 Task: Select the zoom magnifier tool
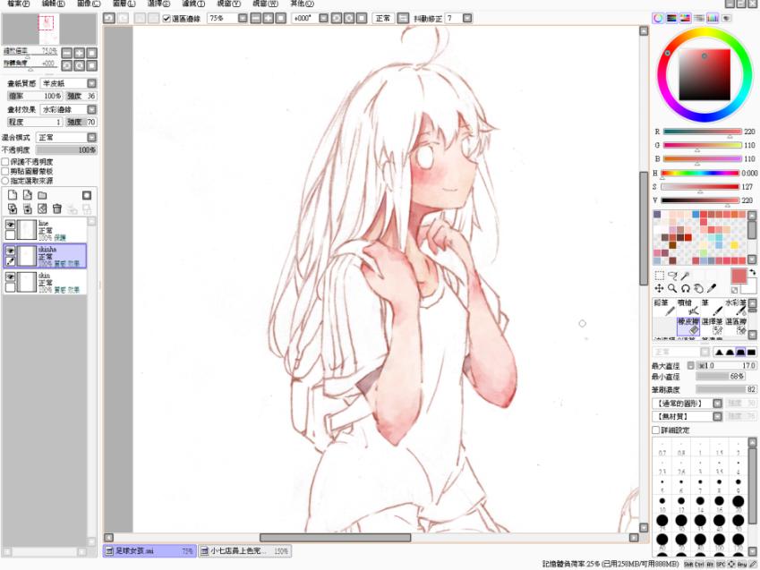tap(672, 288)
